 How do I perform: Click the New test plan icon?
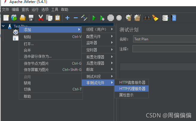6,18
